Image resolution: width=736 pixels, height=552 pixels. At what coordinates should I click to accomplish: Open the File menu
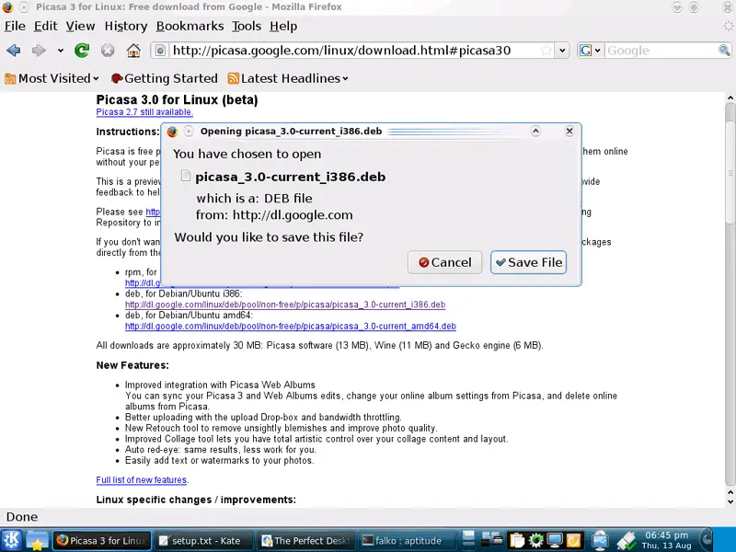point(15,27)
